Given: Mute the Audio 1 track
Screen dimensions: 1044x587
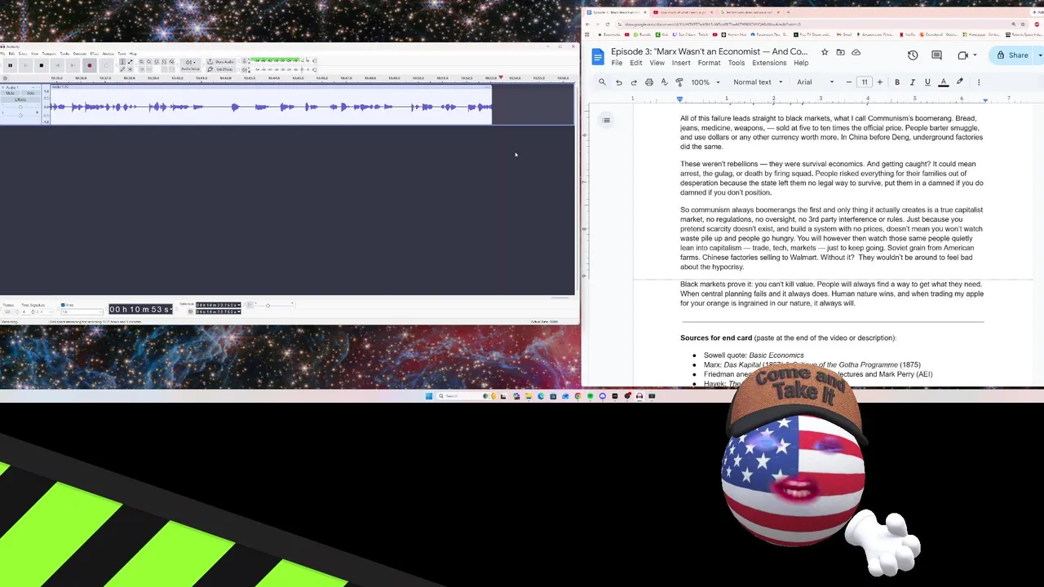Looking at the screenshot, I should [x=10, y=93].
